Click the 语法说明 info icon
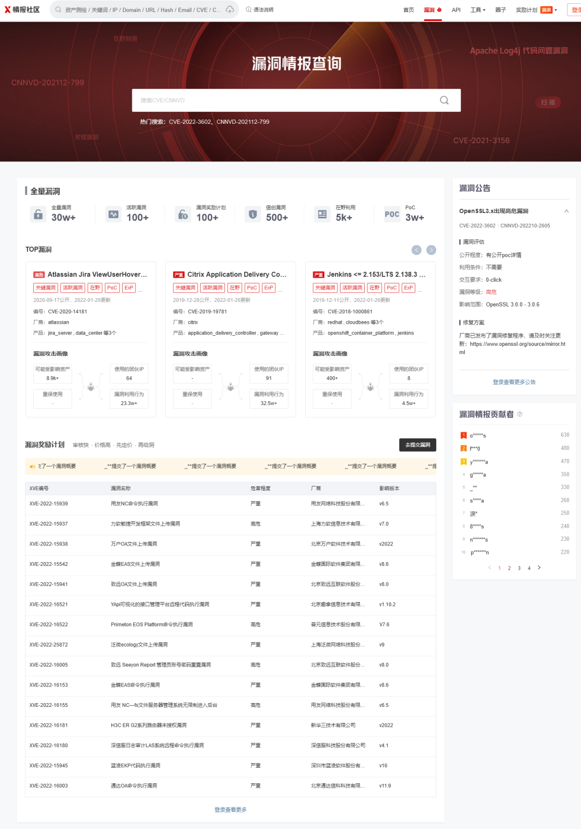Image resolution: width=581 pixels, height=829 pixels. (x=249, y=10)
